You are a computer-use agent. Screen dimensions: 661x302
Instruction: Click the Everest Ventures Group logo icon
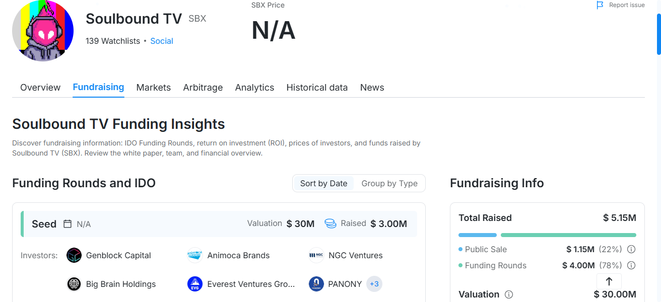pyautogui.click(x=194, y=284)
